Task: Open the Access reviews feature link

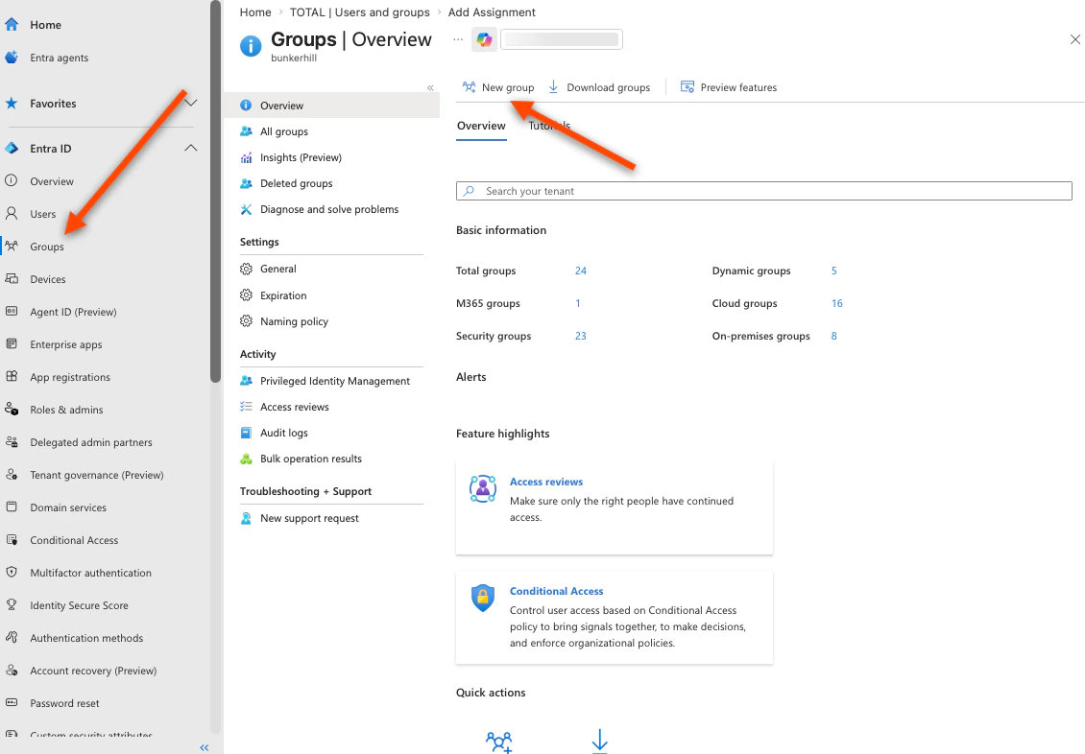Action: 546,482
